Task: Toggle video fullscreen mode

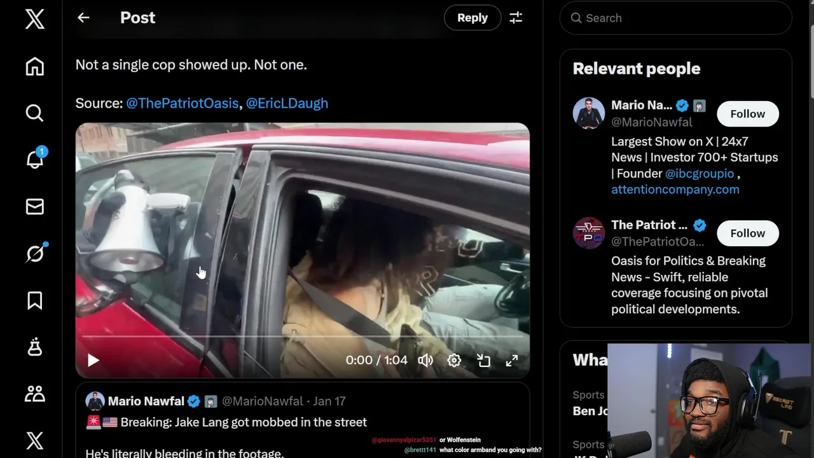Action: pyautogui.click(x=512, y=361)
